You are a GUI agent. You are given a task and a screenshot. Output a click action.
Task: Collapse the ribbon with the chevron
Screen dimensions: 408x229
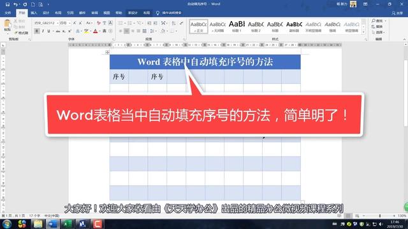click(404, 39)
